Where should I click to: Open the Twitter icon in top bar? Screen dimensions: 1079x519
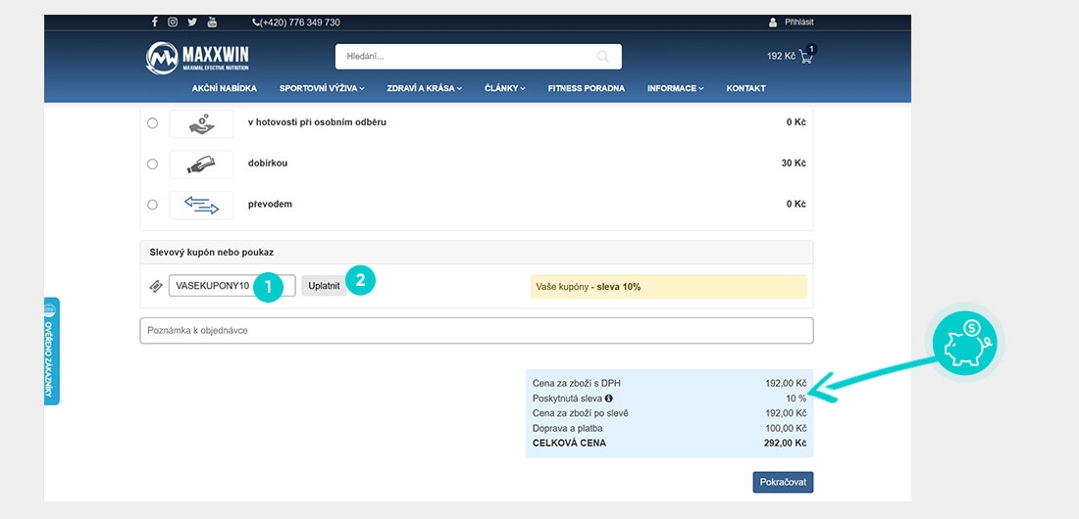192,22
